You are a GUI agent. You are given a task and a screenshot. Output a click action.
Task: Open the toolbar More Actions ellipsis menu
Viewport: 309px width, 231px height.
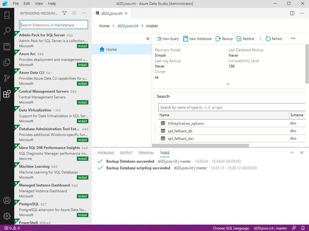[292, 39]
